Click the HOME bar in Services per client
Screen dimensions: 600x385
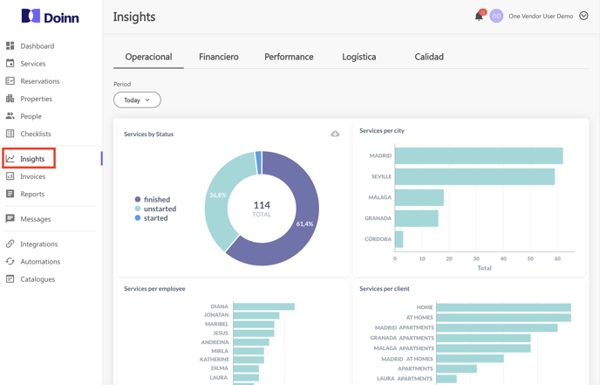[x=503, y=307]
